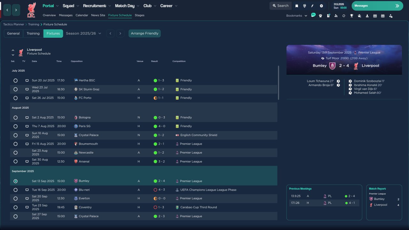Click the training cone icon in bookmarks bar

367,16
